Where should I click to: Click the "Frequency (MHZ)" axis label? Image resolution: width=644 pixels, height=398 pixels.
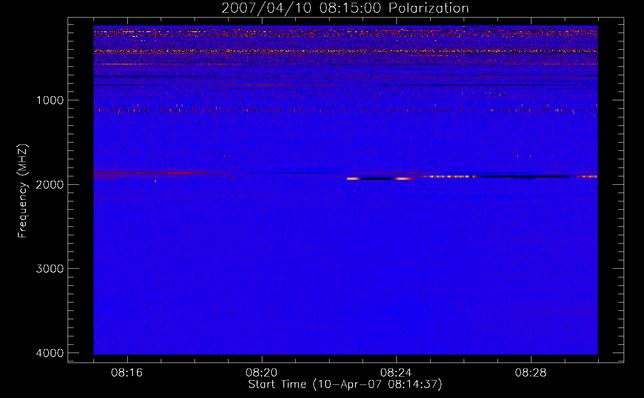tap(23, 191)
